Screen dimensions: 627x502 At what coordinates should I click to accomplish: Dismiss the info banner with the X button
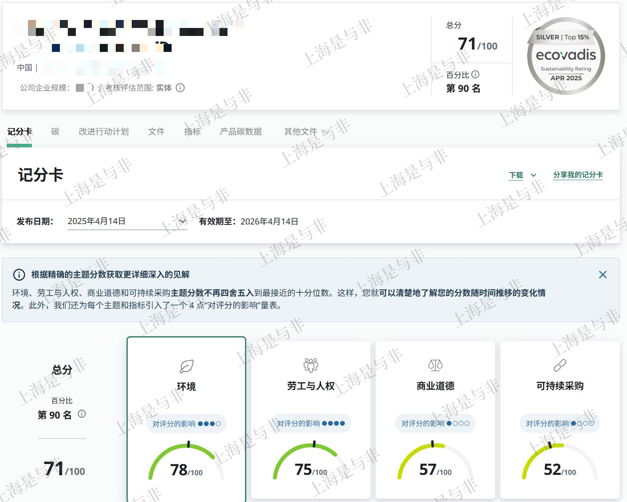click(603, 275)
